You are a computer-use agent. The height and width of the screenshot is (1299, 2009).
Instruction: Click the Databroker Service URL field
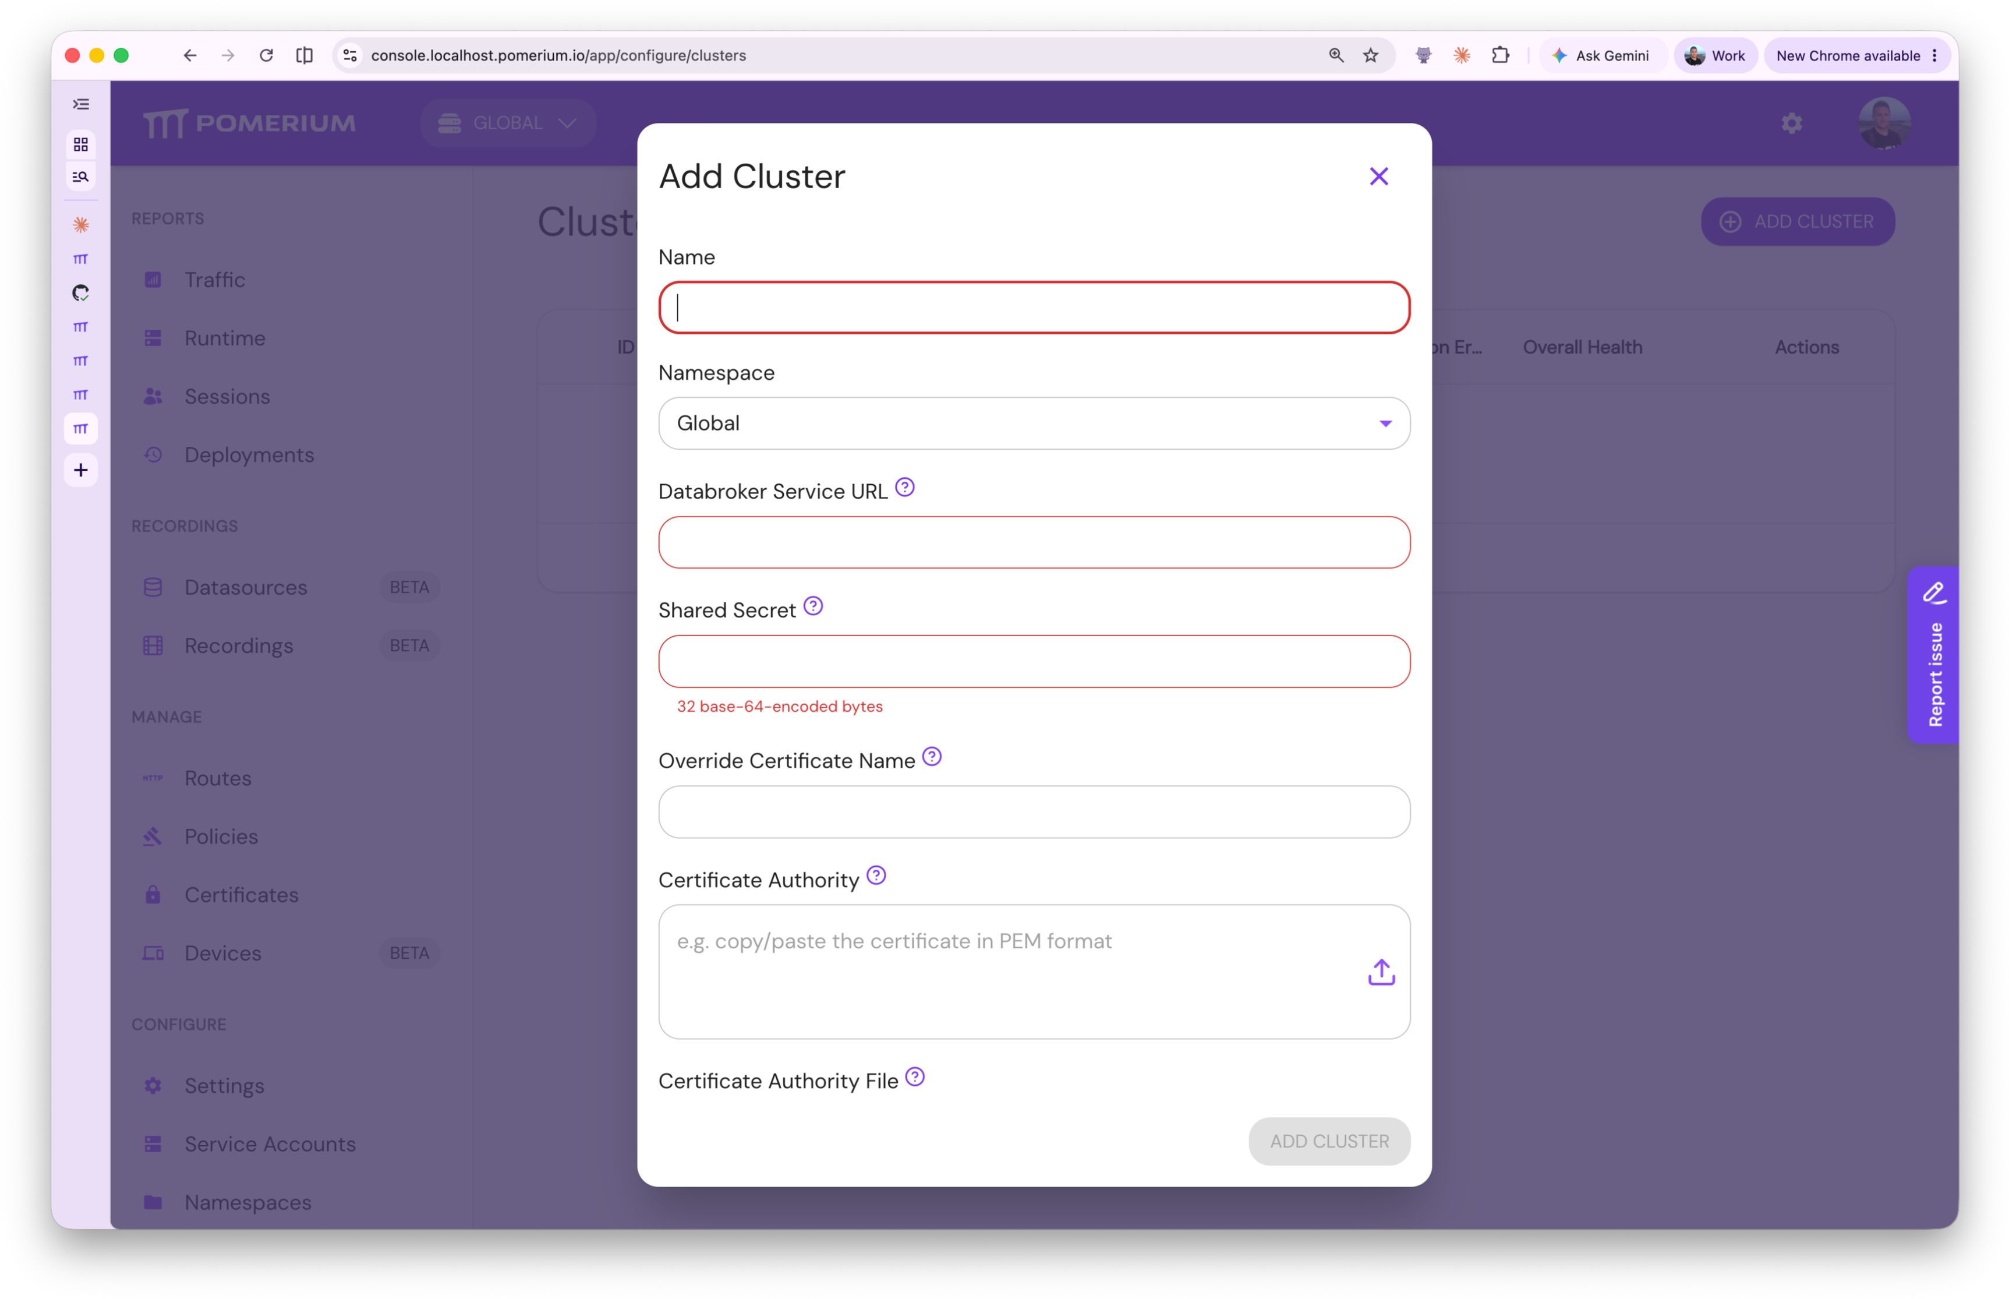pos(1034,542)
